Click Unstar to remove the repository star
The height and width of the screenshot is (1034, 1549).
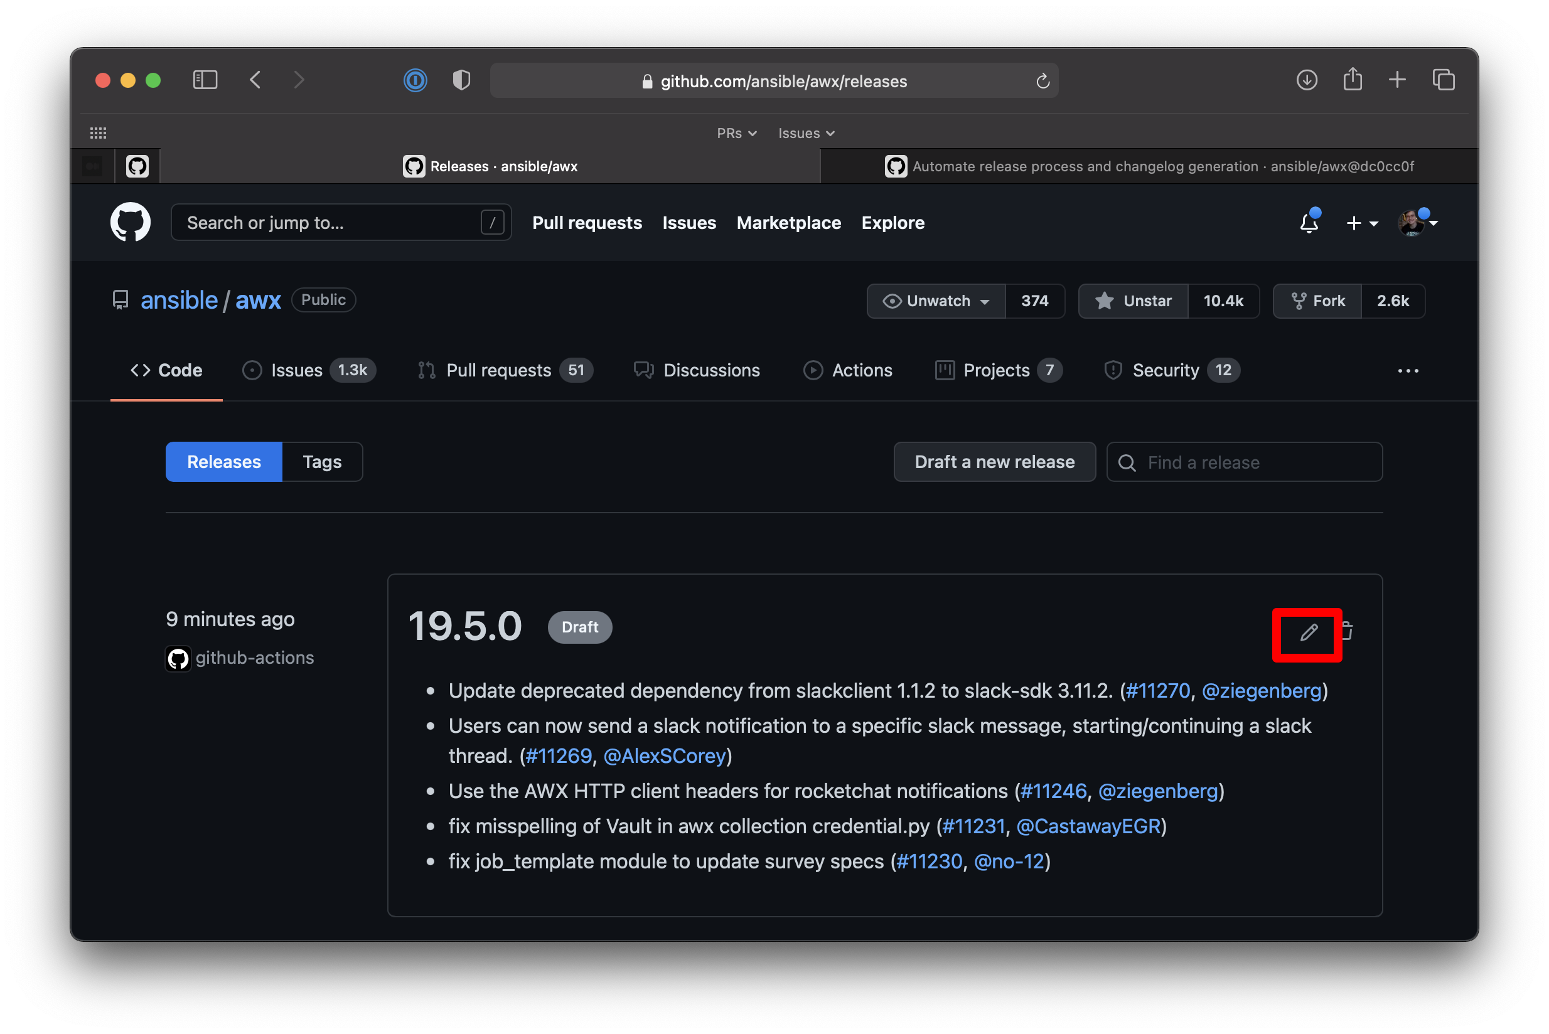click(1134, 301)
